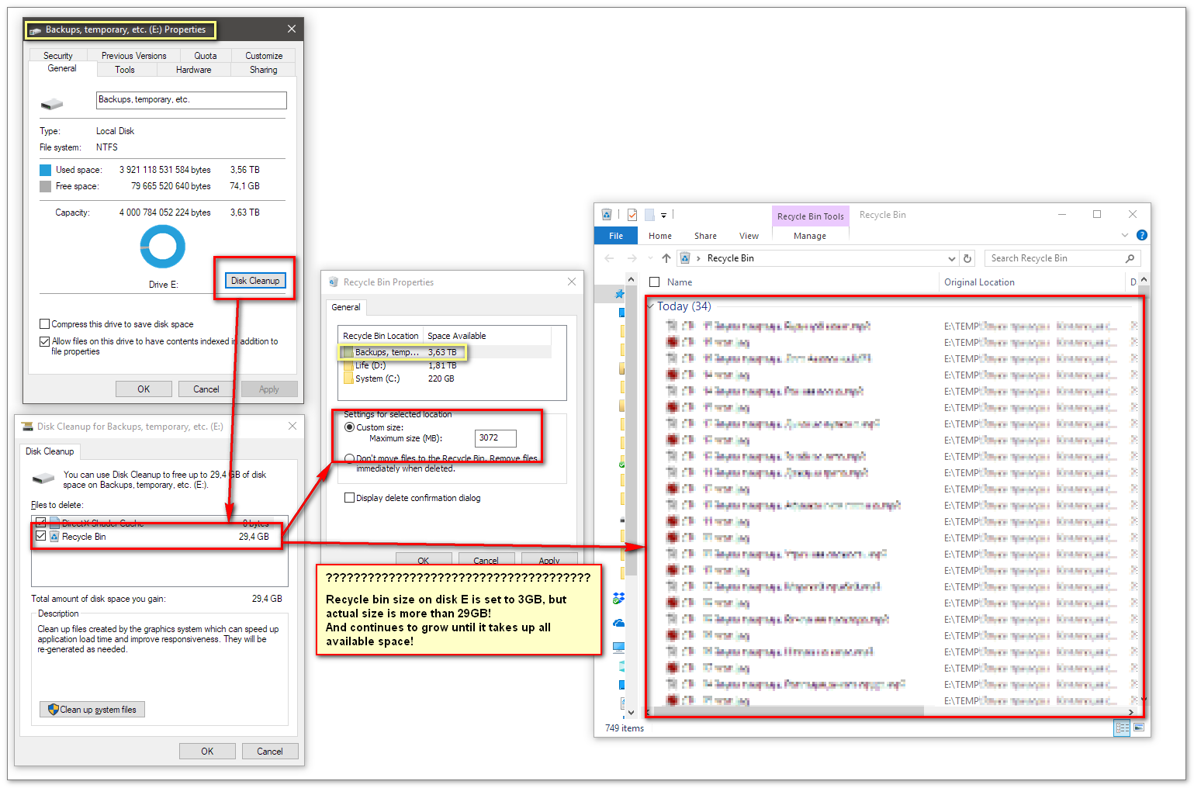This screenshot has width=1194, height=788.
Task: Click the up-arrow navigation icon in Explorer
Action: 666,258
